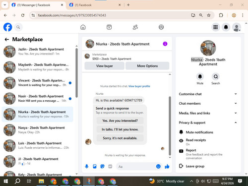Send quick reply In talks. I'll let you know.

120,129
